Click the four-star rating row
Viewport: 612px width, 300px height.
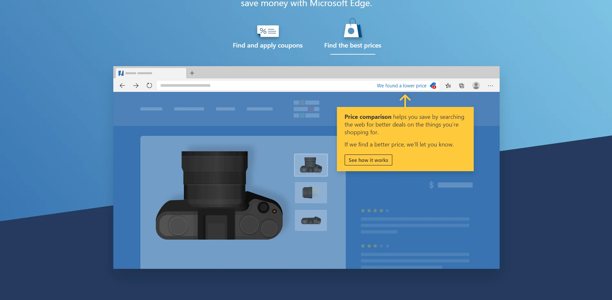coord(375,211)
